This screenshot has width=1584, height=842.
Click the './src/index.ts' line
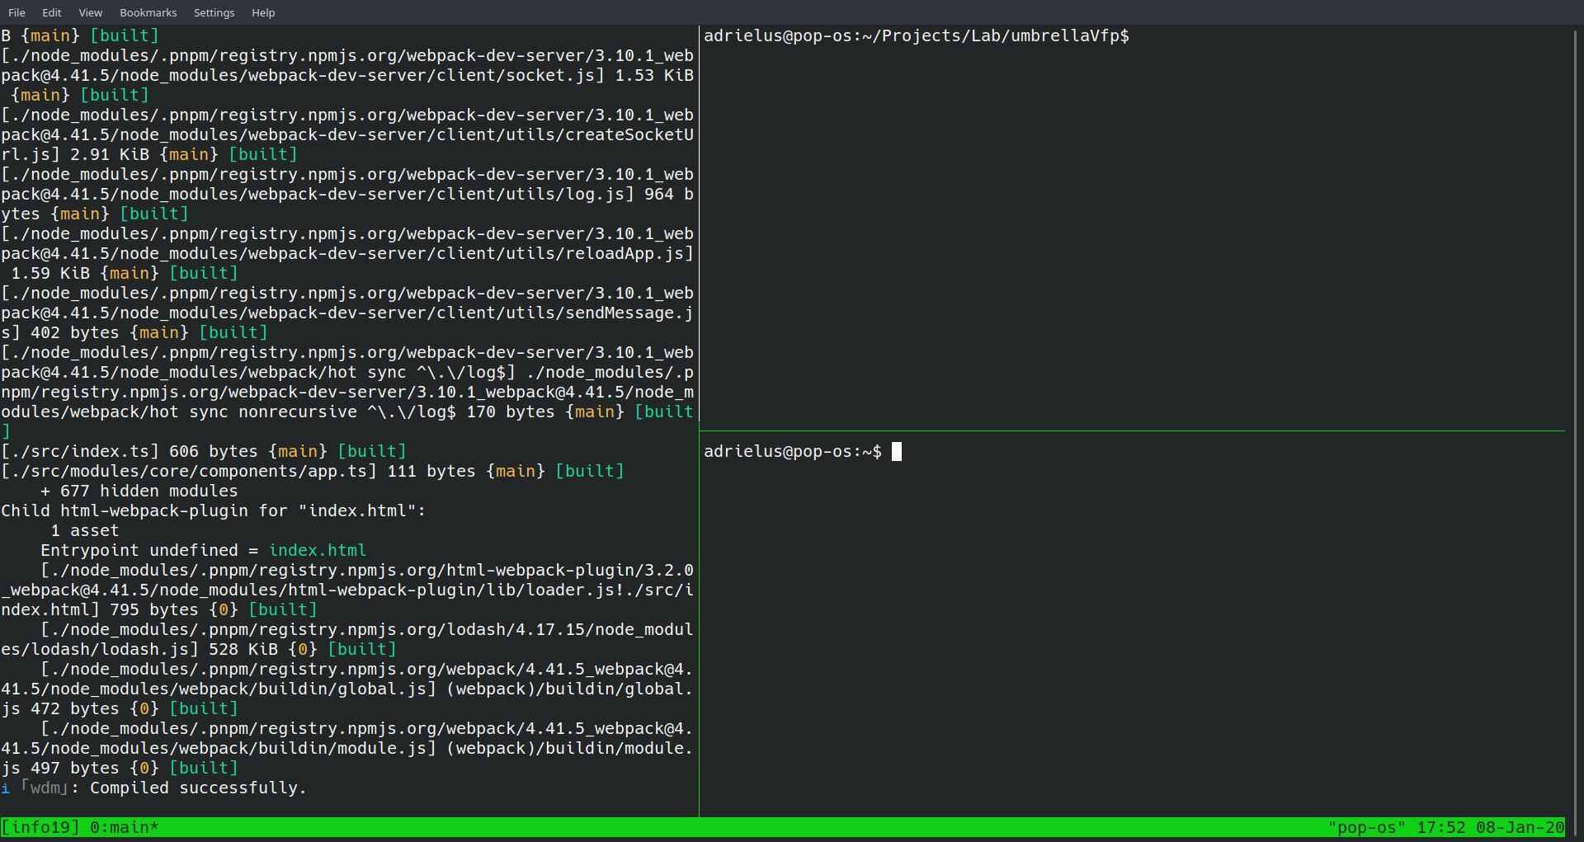tap(204, 451)
